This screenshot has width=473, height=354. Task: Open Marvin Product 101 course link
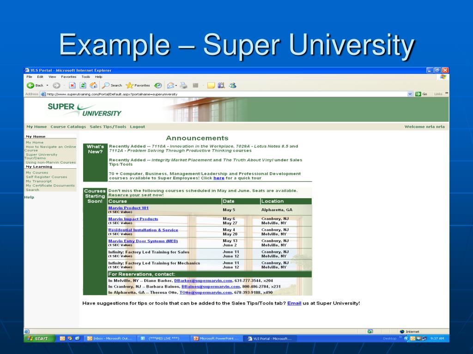pyautogui.click(x=128, y=208)
